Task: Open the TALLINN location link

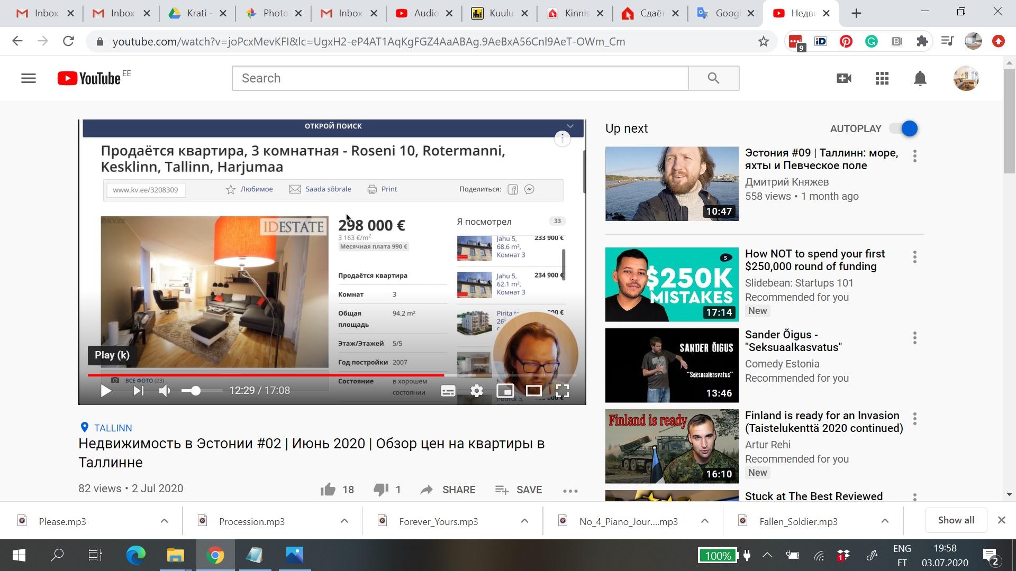Action: tap(113, 428)
